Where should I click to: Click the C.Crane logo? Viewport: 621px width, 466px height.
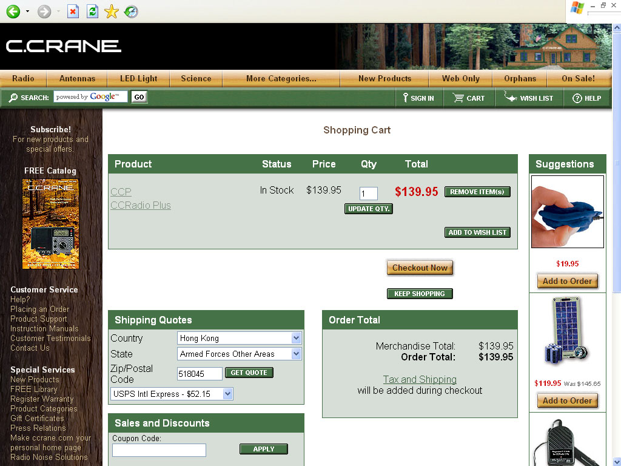click(64, 46)
